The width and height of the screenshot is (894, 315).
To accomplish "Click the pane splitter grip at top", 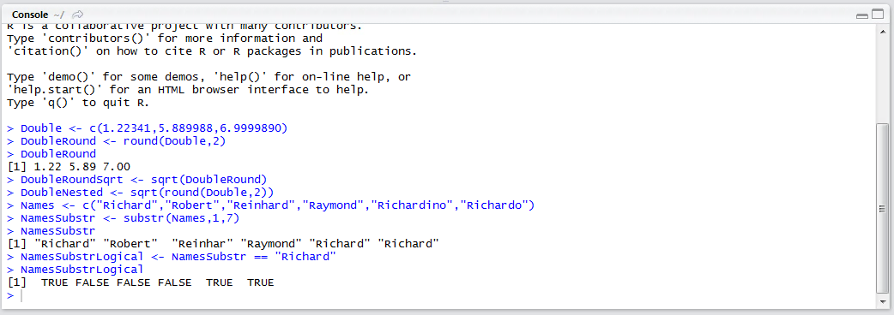I will [447, 2].
